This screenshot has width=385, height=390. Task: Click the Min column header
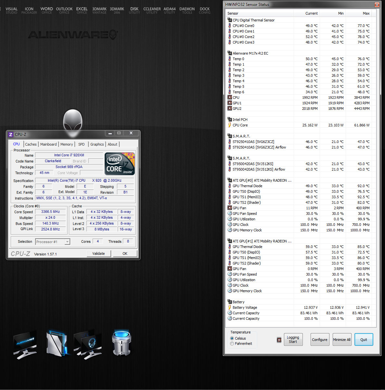click(332, 13)
